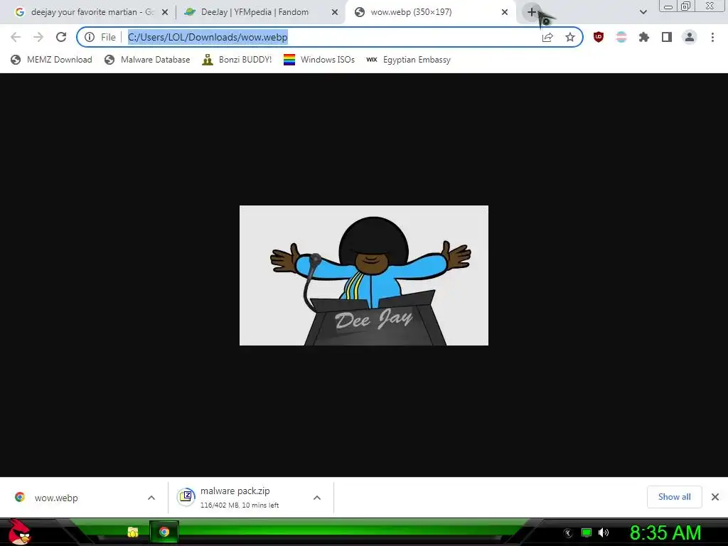This screenshot has width=728, height=546.
Task: Open Chrome three-dot menu
Action: pos(712,37)
